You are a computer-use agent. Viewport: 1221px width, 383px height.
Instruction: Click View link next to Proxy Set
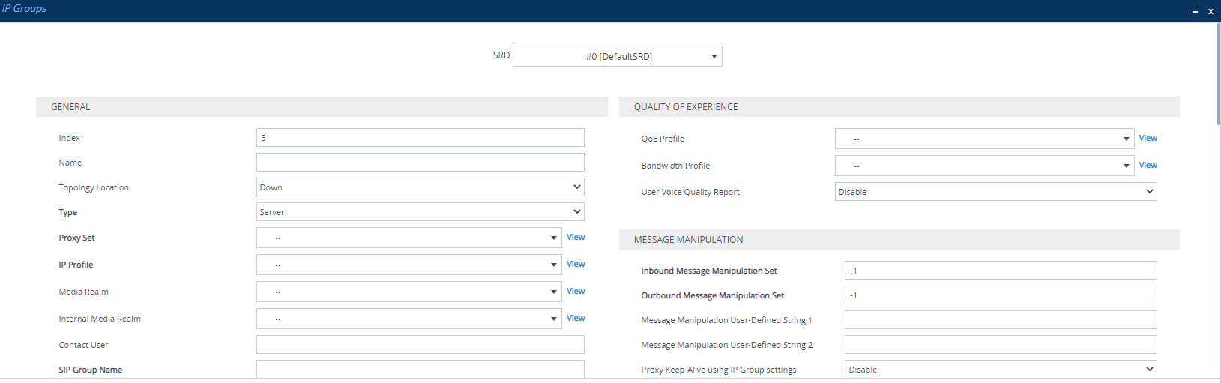pyautogui.click(x=576, y=237)
